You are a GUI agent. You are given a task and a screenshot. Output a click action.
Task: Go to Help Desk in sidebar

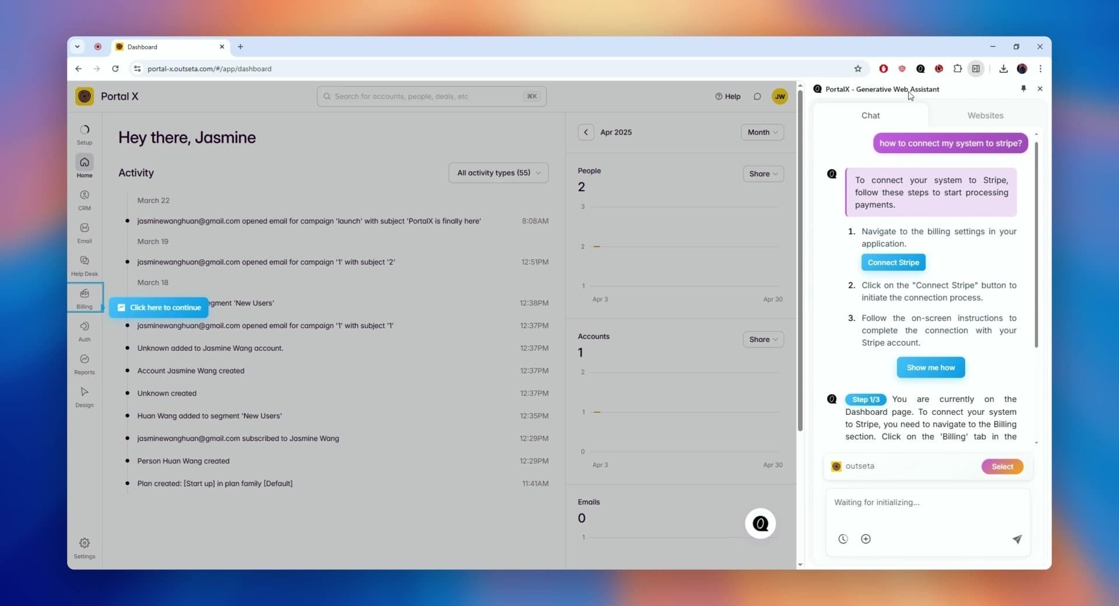(85, 265)
